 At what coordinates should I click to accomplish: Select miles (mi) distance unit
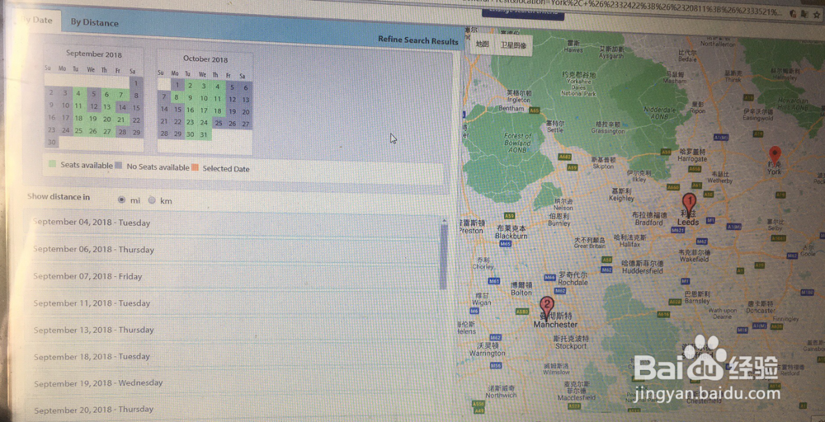pyautogui.click(x=121, y=199)
